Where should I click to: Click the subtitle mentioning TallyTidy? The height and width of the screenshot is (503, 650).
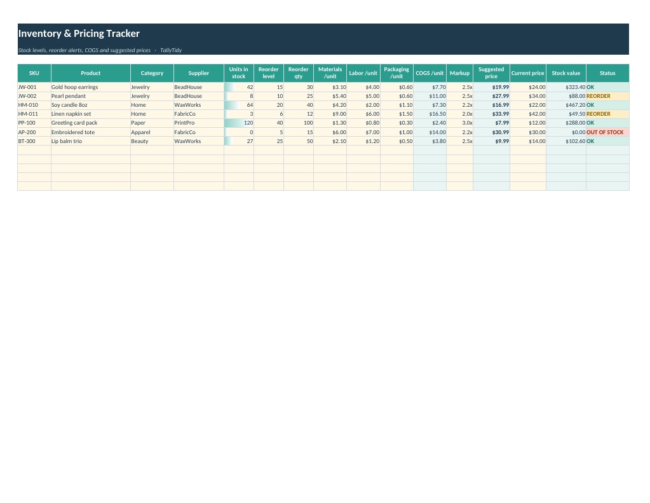(100, 50)
